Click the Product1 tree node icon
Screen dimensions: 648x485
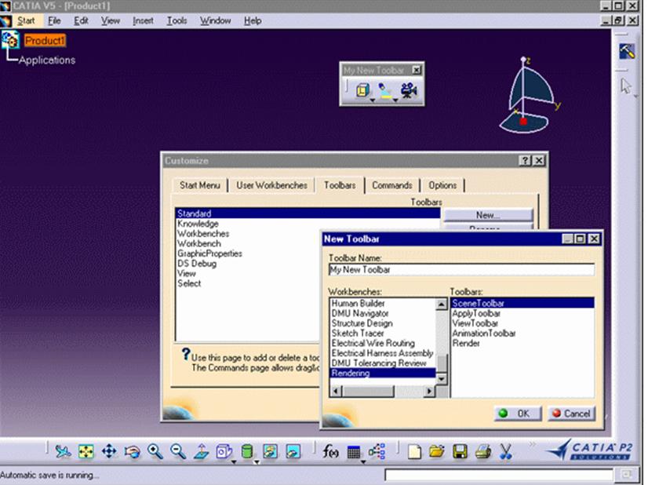(10, 41)
